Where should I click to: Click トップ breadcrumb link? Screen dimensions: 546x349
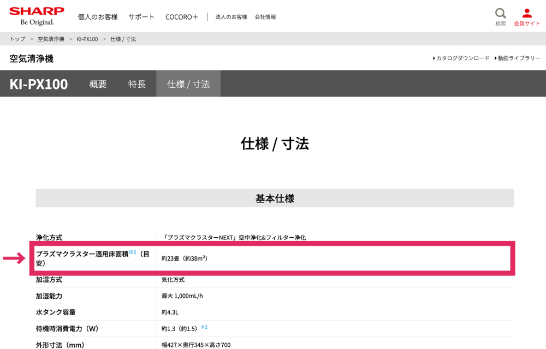coord(17,39)
